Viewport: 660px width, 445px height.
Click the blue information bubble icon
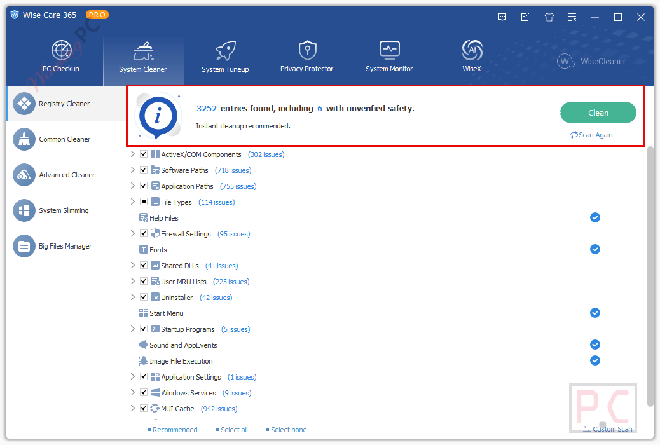(158, 115)
